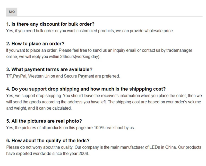Select the wholesale price answer line
206x166 pixels.
click(90, 31)
